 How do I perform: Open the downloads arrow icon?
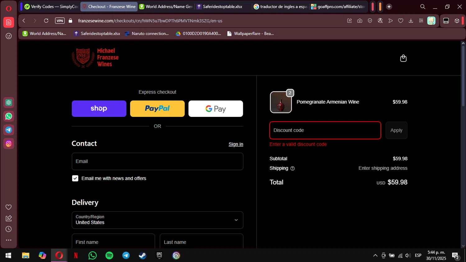pos(411,21)
